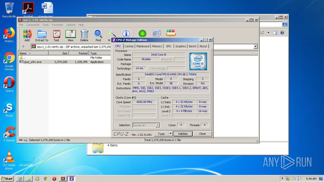Open Firefox desktop shortcut
The height and width of the screenshot is (182, 324).
(x=9, y=35)
